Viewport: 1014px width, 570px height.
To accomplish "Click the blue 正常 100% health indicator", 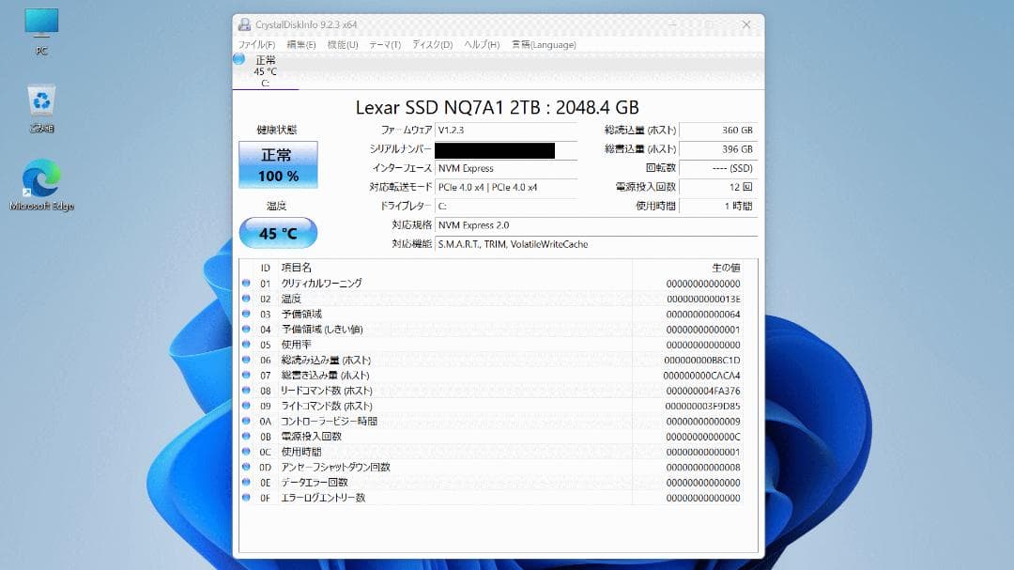I will pos(278,163).
